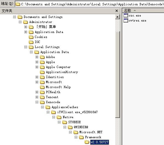This screenshot has height=145, width=164.
Task: Select the ApplianceCaches folder icon
Action: 48,107
